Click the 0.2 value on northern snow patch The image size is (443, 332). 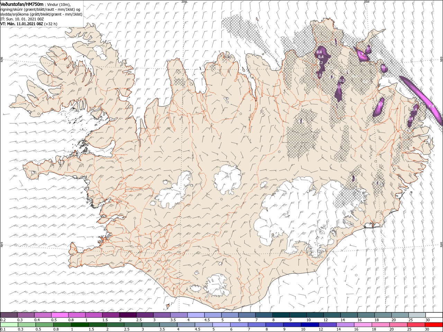coord(319,75)
